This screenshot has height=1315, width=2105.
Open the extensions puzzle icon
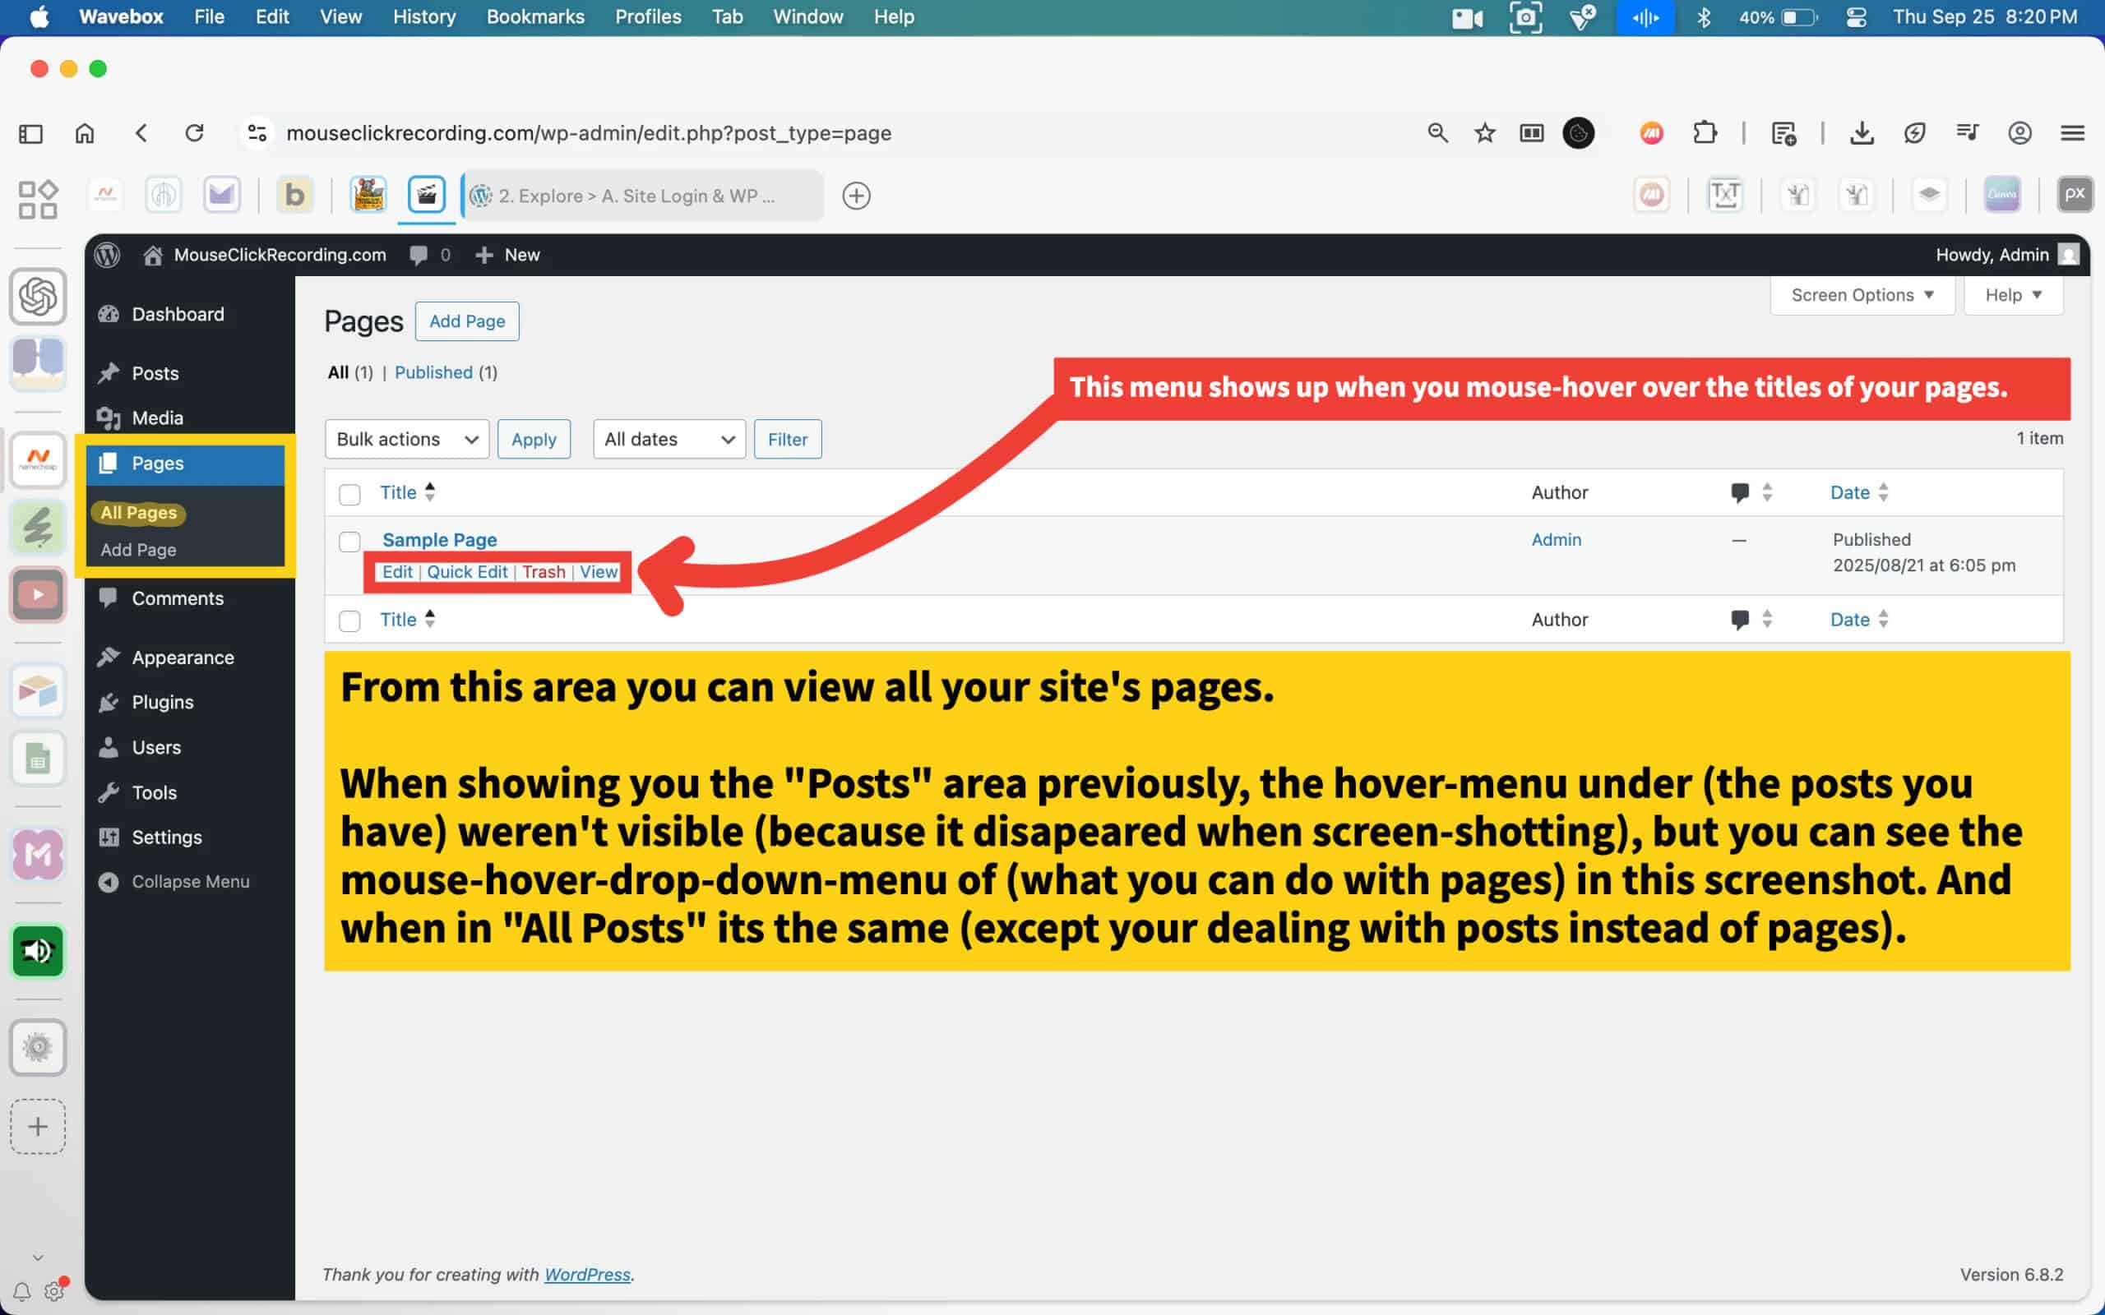coord(1705,133)
